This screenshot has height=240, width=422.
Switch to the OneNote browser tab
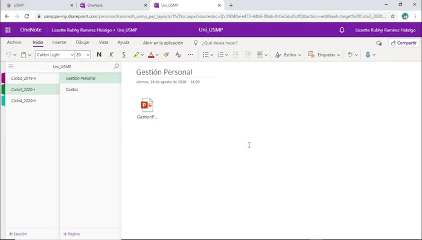113,5
